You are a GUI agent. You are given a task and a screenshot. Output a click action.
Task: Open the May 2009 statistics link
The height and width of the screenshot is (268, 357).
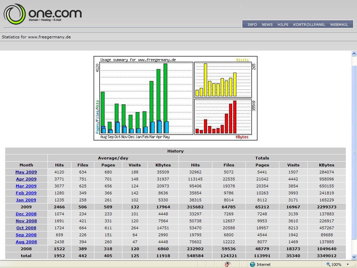tap(26, 172)
